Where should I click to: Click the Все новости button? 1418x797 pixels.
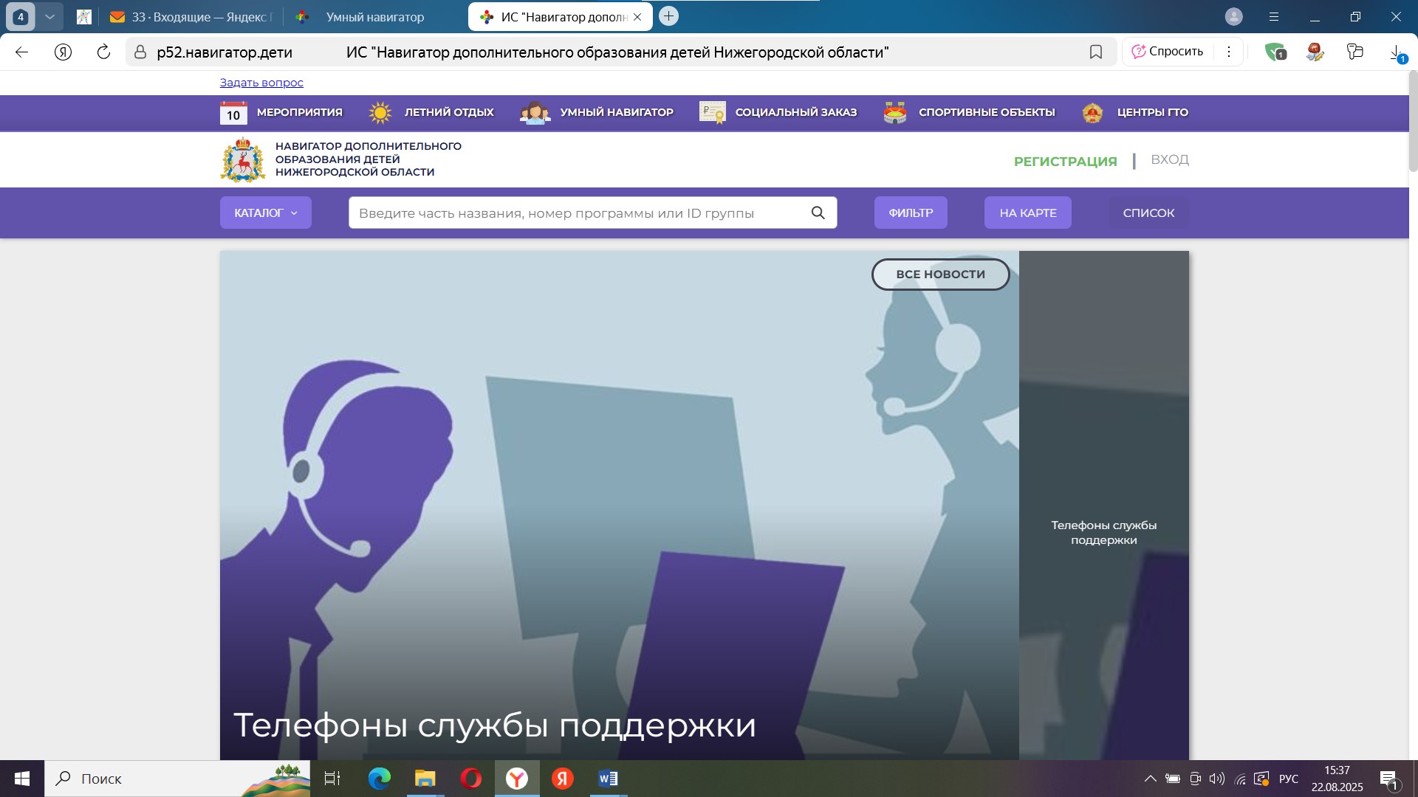point(940,274)
